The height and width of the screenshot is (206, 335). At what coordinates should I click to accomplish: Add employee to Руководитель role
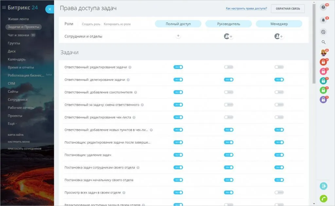(x=228, y=37)
